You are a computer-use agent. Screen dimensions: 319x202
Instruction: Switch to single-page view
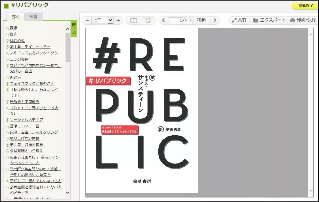tap(148, 20)
